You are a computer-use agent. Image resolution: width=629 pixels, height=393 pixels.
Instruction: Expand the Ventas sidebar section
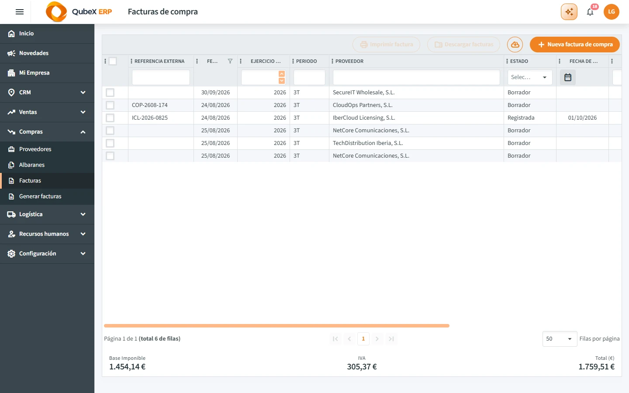(x=47, y=112)
